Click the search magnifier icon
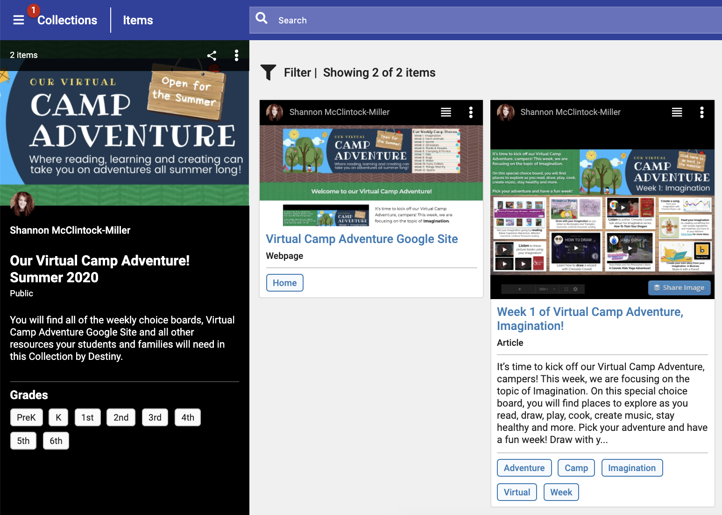This screenshot has height=515, width=722. click(x=262, y=18)
